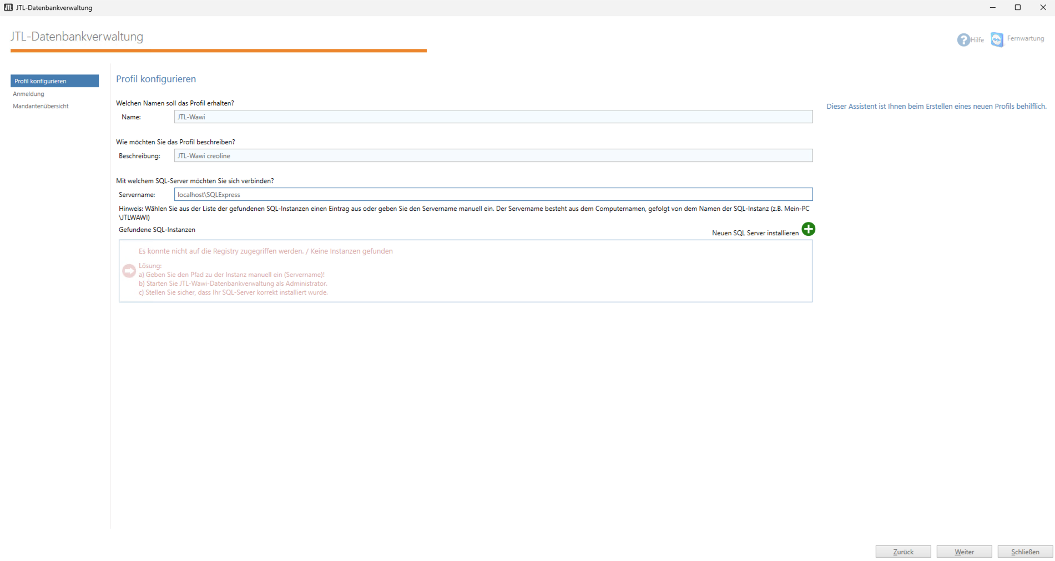The height and width of the screenshot is (561, 1055).
Task: Click the 'Keine Instanzen gefunden' error message
Action: pos(266,251)
